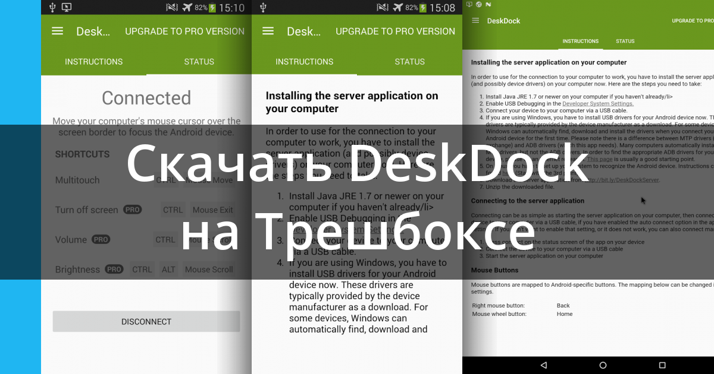The width and height of the screenshot is (714, 374).
Task: Tap PRO badge next to Volume
Action: click(x=101, y=239)
